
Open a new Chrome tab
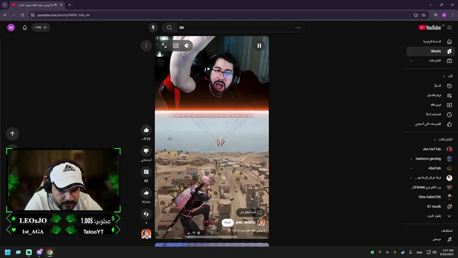(x=69, y=5)
